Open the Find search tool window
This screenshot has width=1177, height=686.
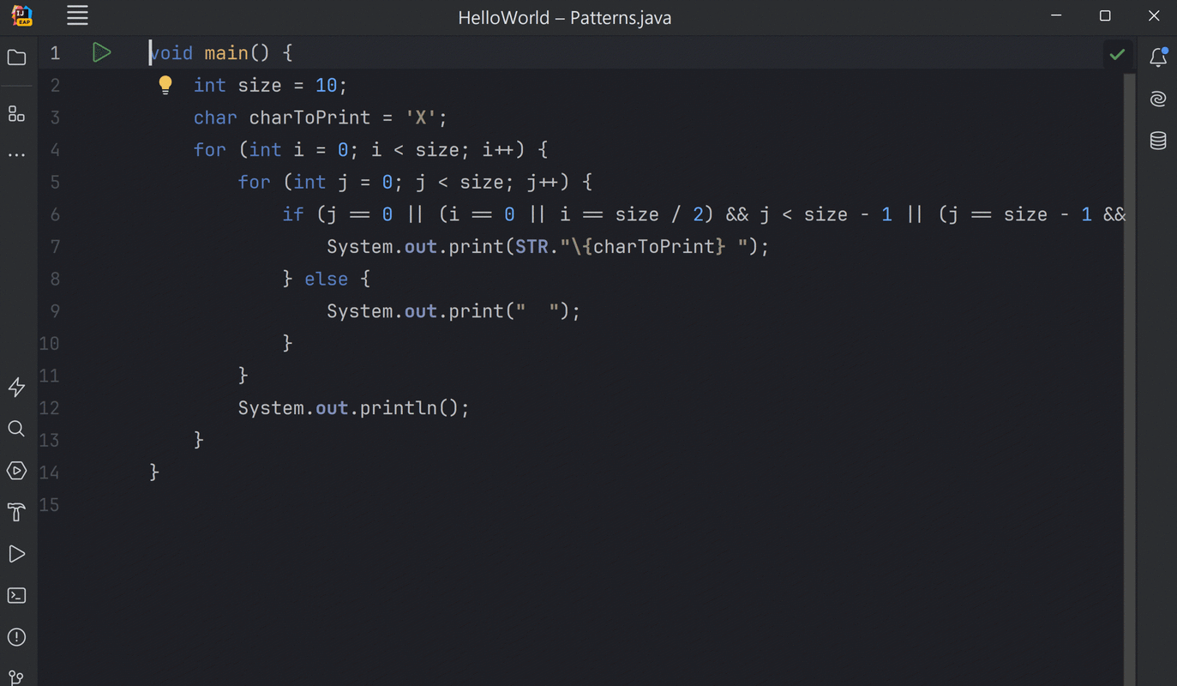pos(16,429)
